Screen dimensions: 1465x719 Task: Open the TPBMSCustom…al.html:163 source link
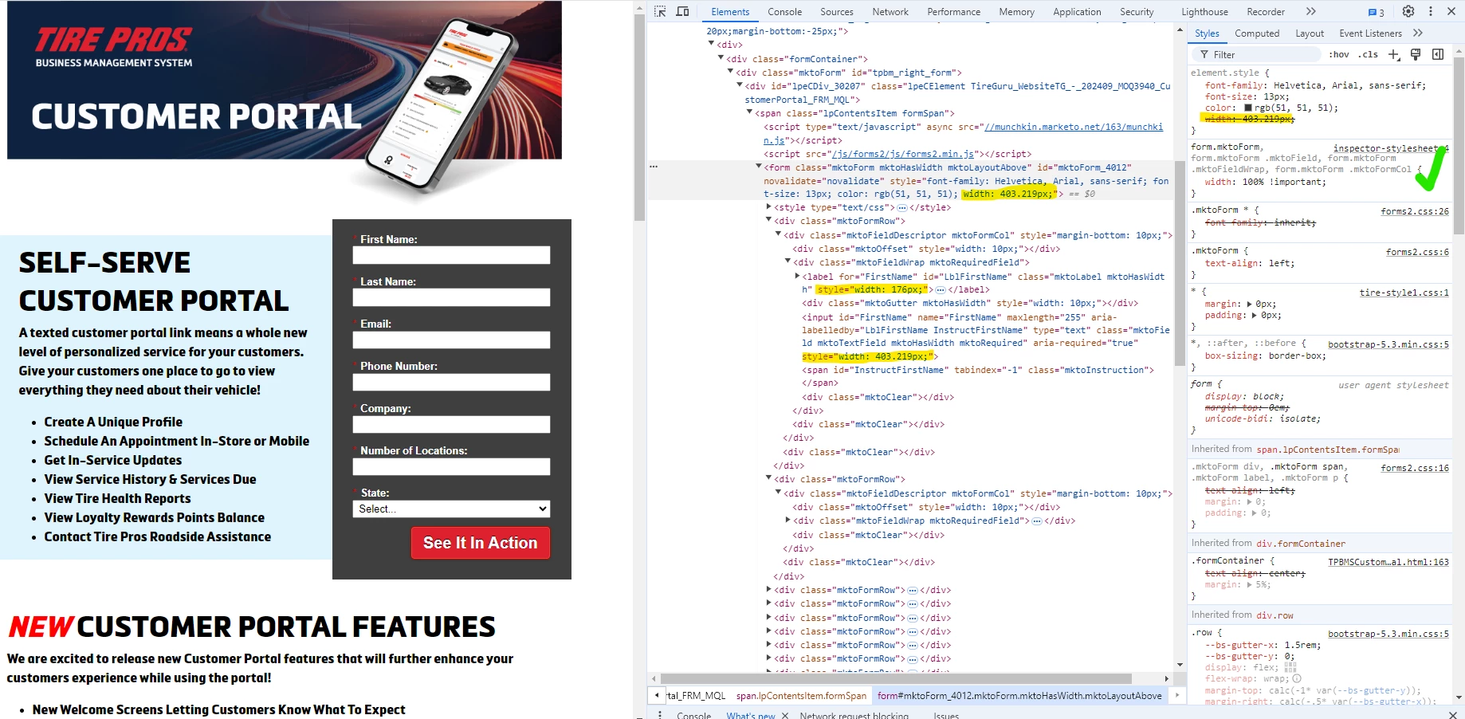point(1388,562)
